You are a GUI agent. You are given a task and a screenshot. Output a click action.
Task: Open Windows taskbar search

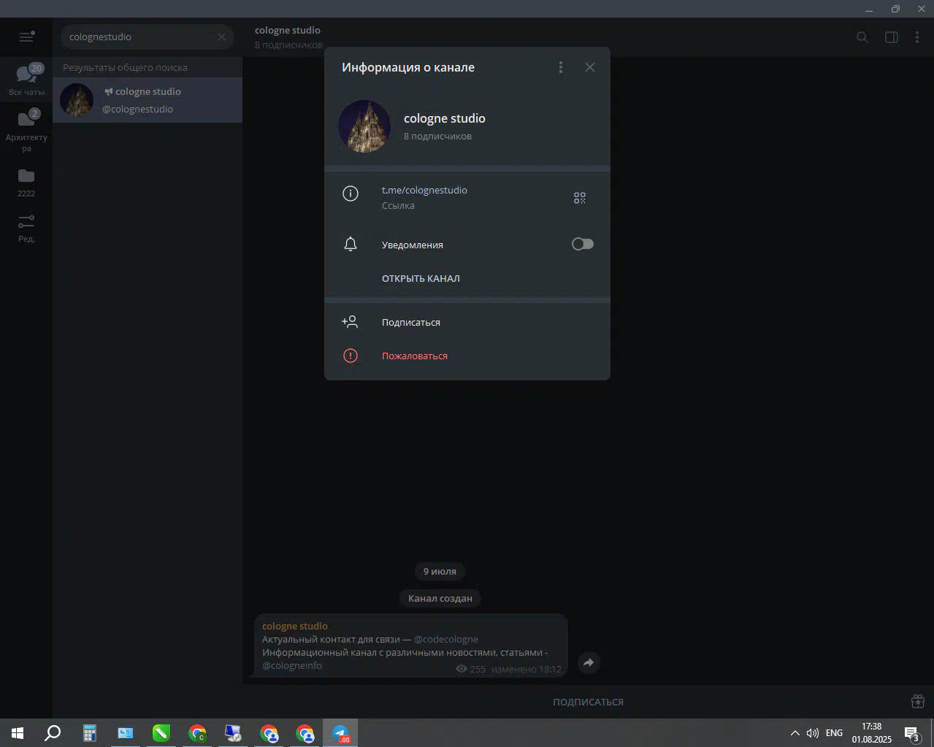(x=53, y=733)
